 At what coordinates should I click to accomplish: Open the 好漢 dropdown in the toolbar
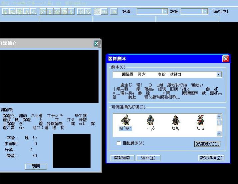point(165,11)
